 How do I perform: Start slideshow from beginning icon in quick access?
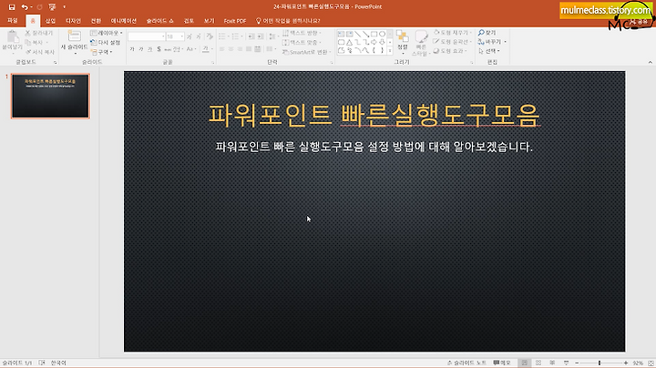point(52,7)
